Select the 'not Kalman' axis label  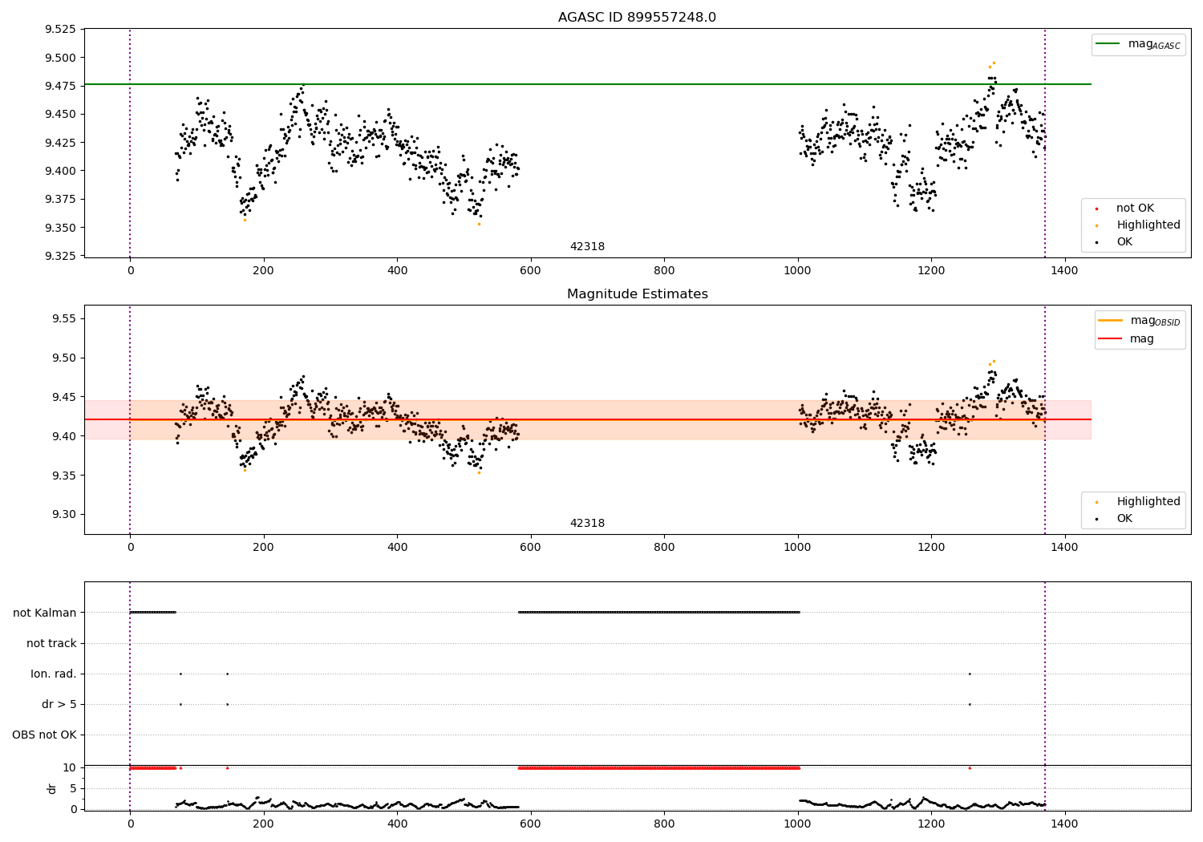45,613
